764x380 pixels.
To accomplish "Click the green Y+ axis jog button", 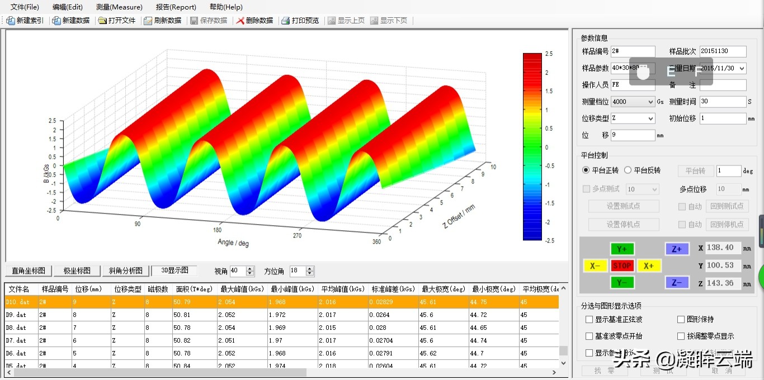I will pos(622,249).
